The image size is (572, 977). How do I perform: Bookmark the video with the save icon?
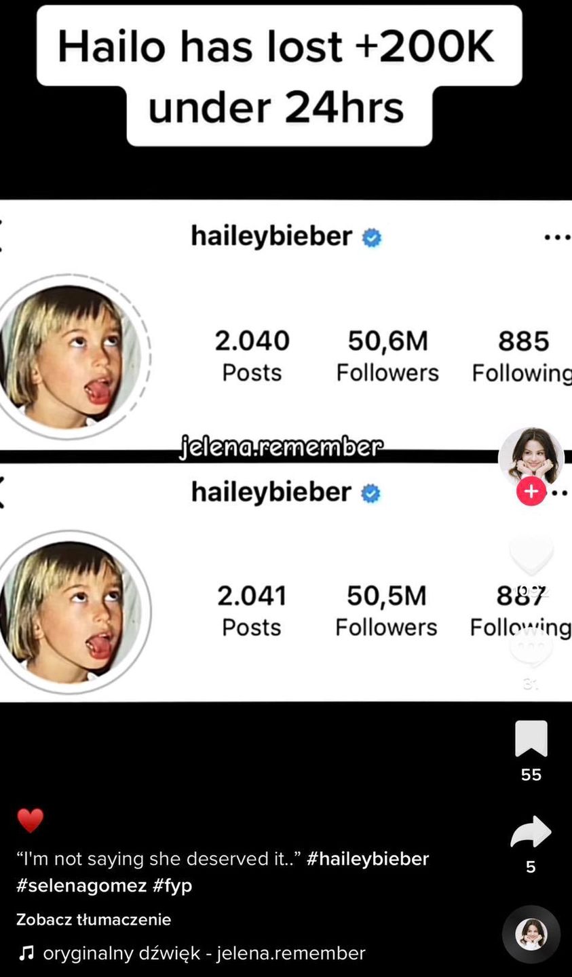pos(531,738)
